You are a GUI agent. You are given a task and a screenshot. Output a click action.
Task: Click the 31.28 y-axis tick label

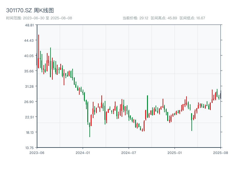30,86
